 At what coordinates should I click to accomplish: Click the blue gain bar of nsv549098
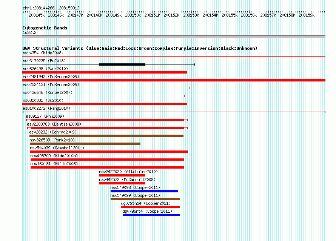pyautogui.click(x=144, y=191)
